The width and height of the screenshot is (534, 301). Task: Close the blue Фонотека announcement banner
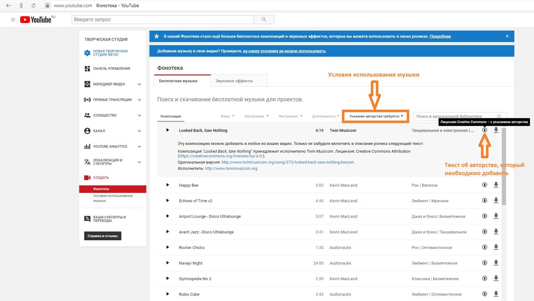[x=507, y=36]
